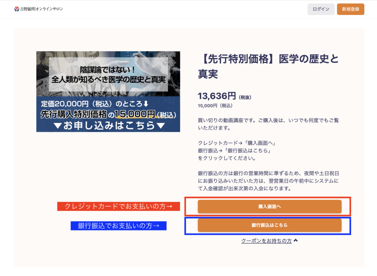Click the 13,636円 price
Viewport: 377px width, 276px height.
point(216,96)
